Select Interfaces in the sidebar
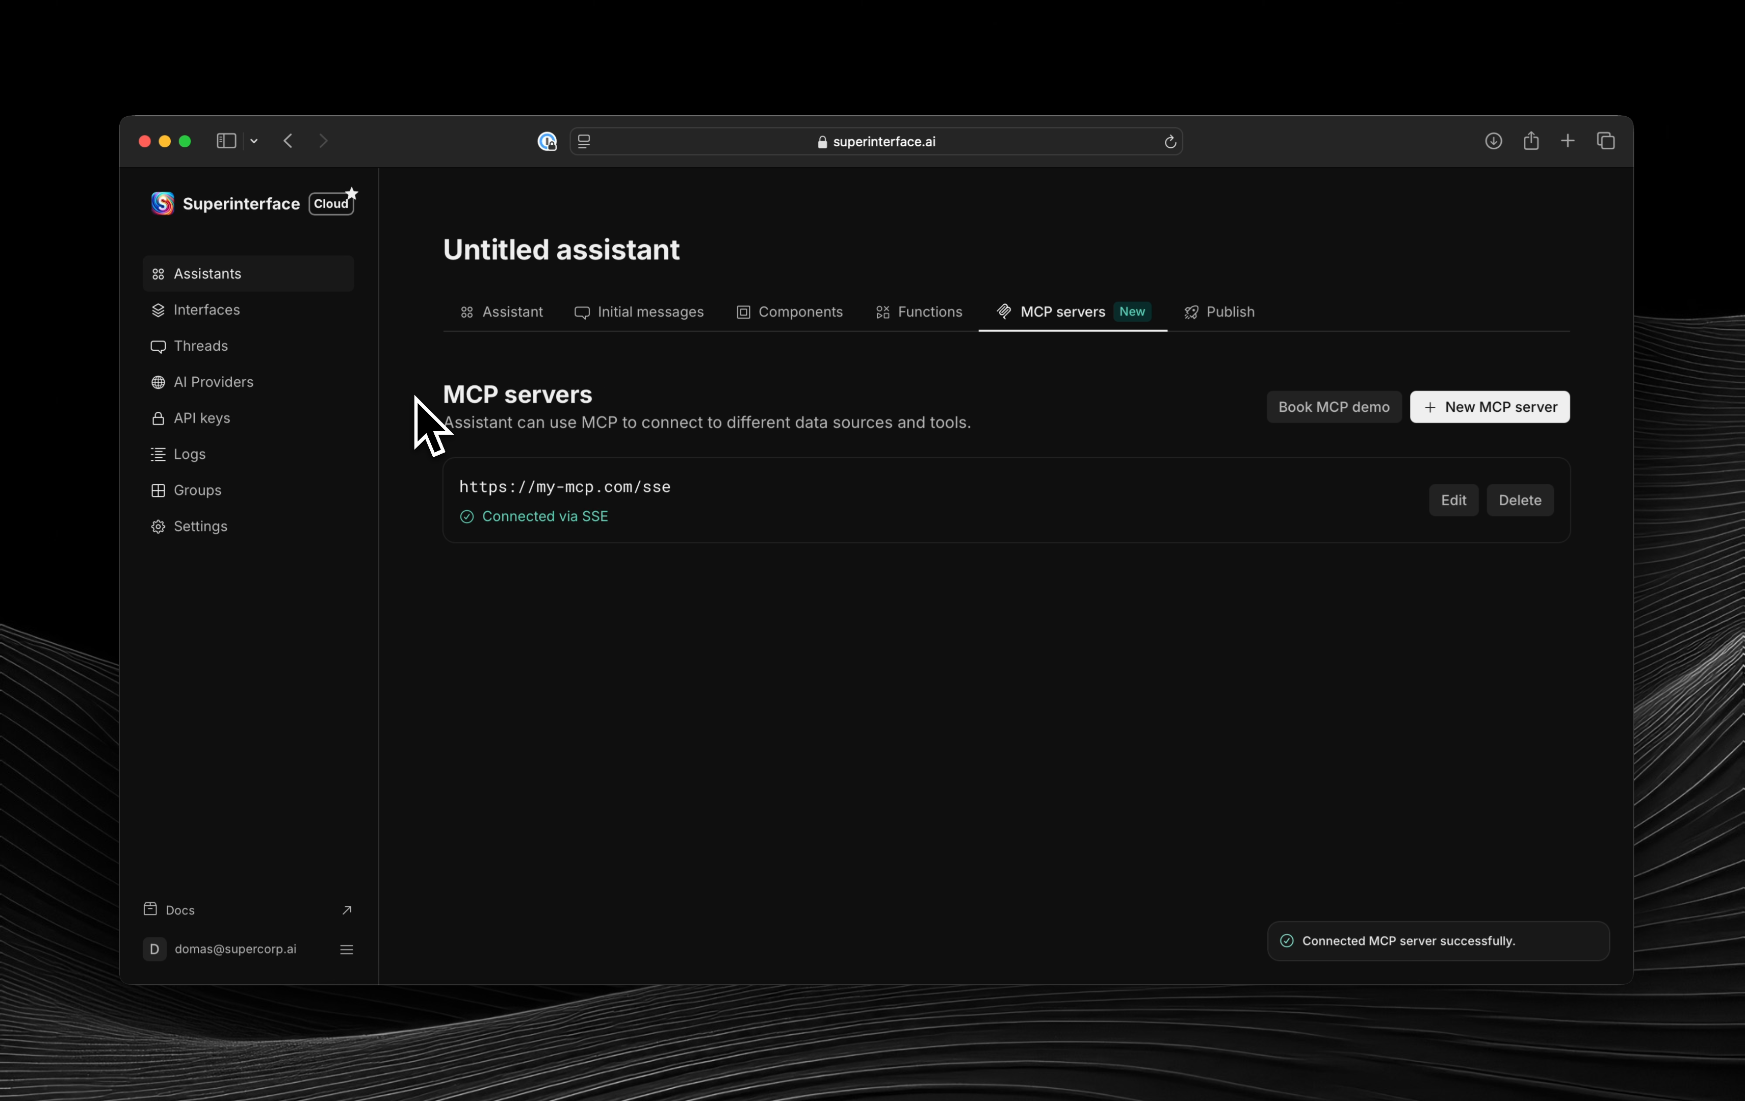The width and height of the screenshot is (1745, 1101). [x=206, y=310]
